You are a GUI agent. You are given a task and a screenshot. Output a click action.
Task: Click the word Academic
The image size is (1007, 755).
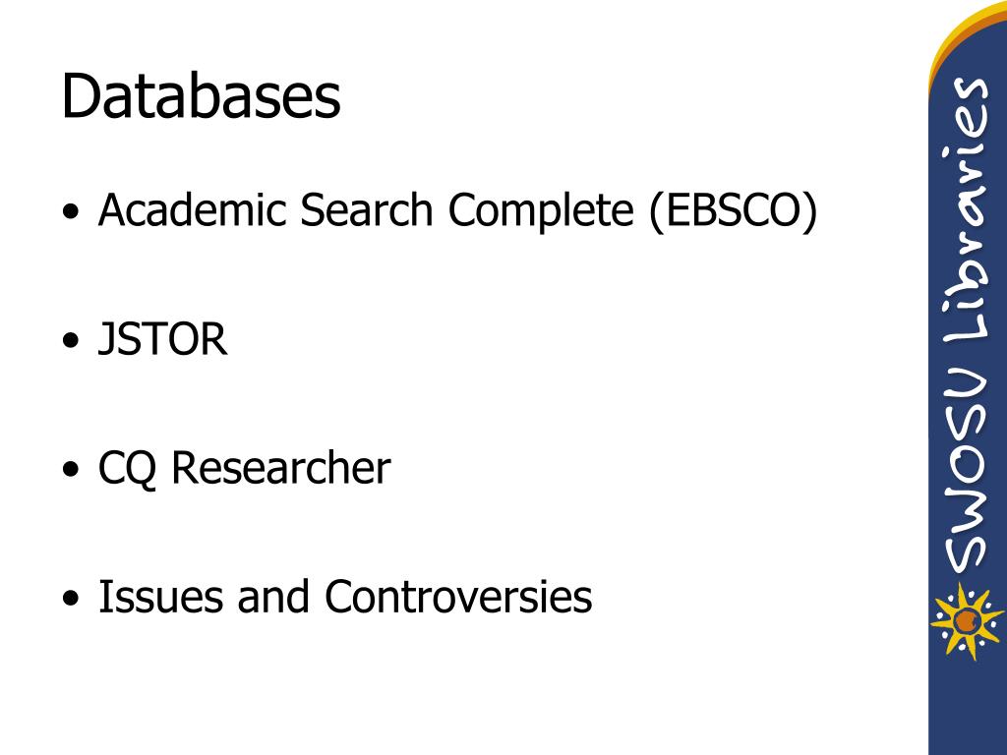coord(192,209)
